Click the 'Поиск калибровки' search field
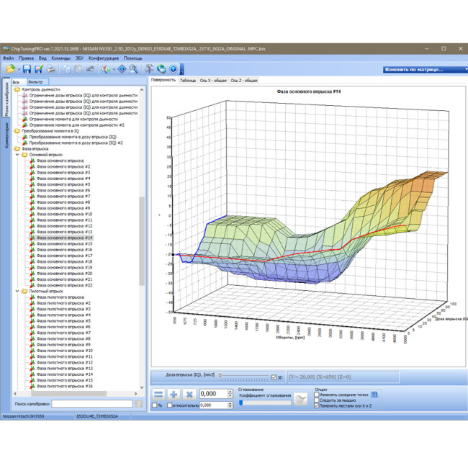Screen dimensions: 468x468 (x=92, y=404)
